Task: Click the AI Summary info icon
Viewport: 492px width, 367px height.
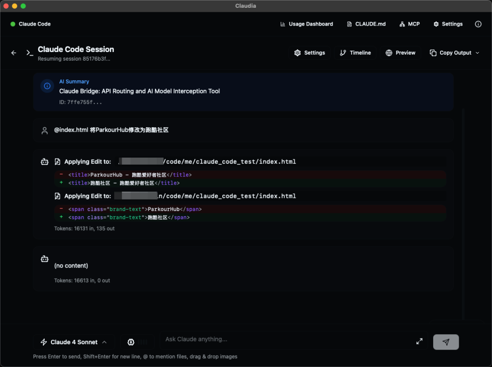Action: (x=47, y=86)
